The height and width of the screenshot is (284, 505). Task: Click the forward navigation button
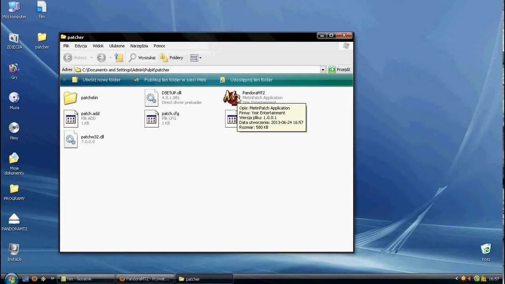tap(101, 58)
